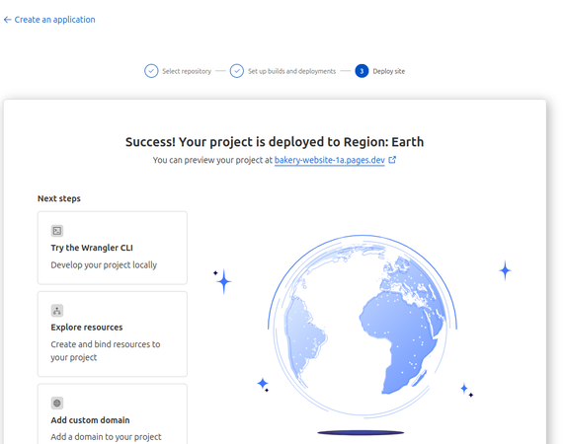Open the bakery-website-1a.pages.dev preview link
The width and height of the screenshot is (565, 444).
(x=330, y=160)
